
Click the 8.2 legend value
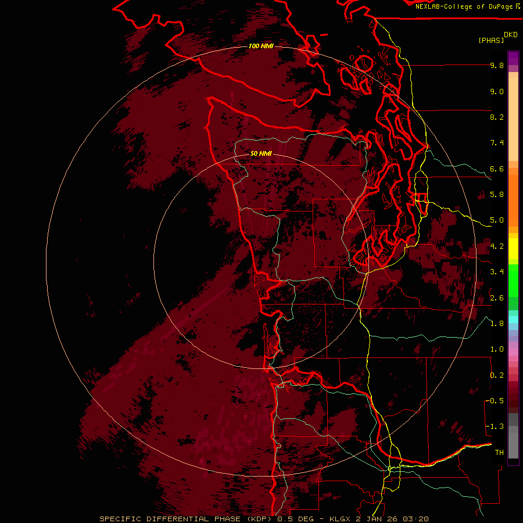pos(497,117)
